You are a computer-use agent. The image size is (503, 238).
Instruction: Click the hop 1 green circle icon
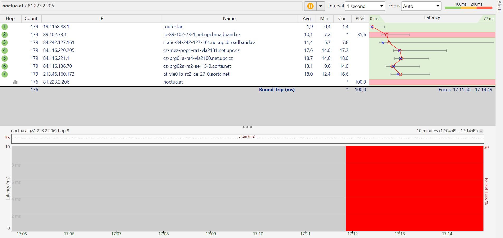(4, 27)
